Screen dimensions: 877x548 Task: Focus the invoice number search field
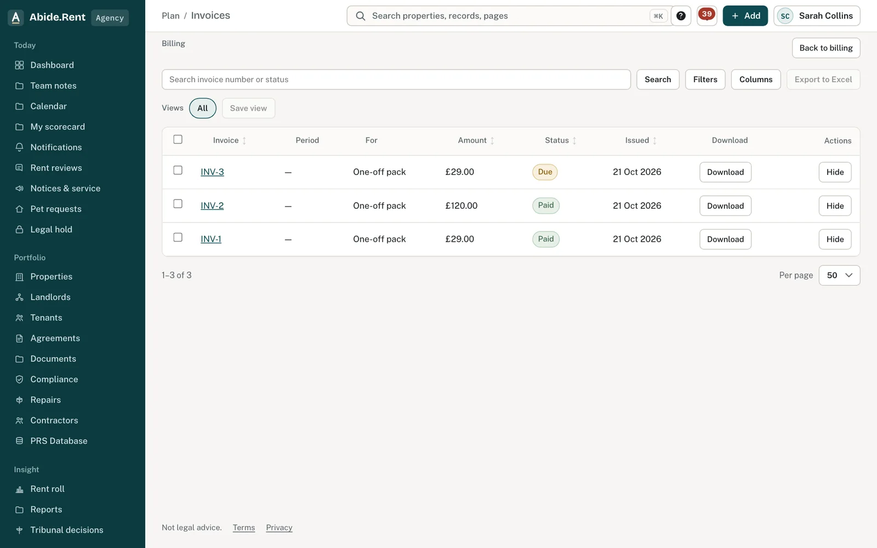pyautogui.click(x=396, y=79)
